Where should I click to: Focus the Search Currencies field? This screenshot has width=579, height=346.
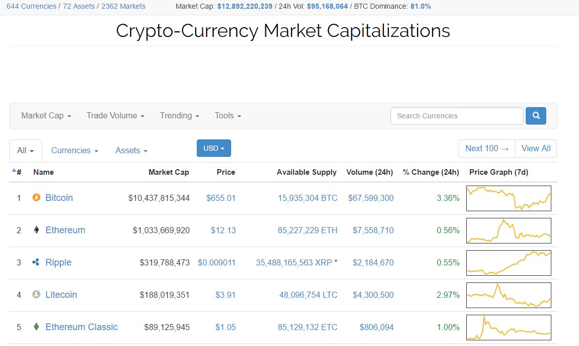click(x=457, y=116)
